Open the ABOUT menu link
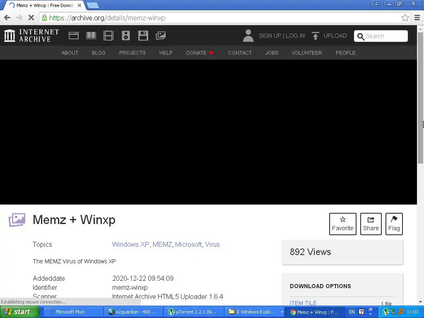Screen dimensions: 424x318 70,53
